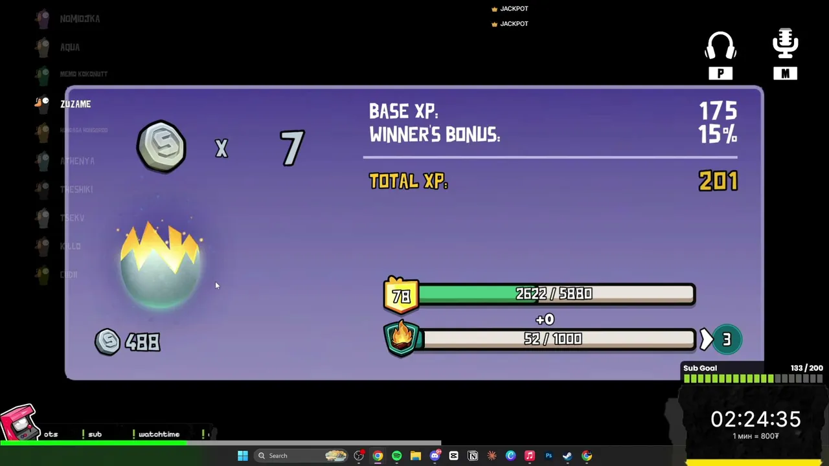Click the TOTAL XP: label

point(408,181)
